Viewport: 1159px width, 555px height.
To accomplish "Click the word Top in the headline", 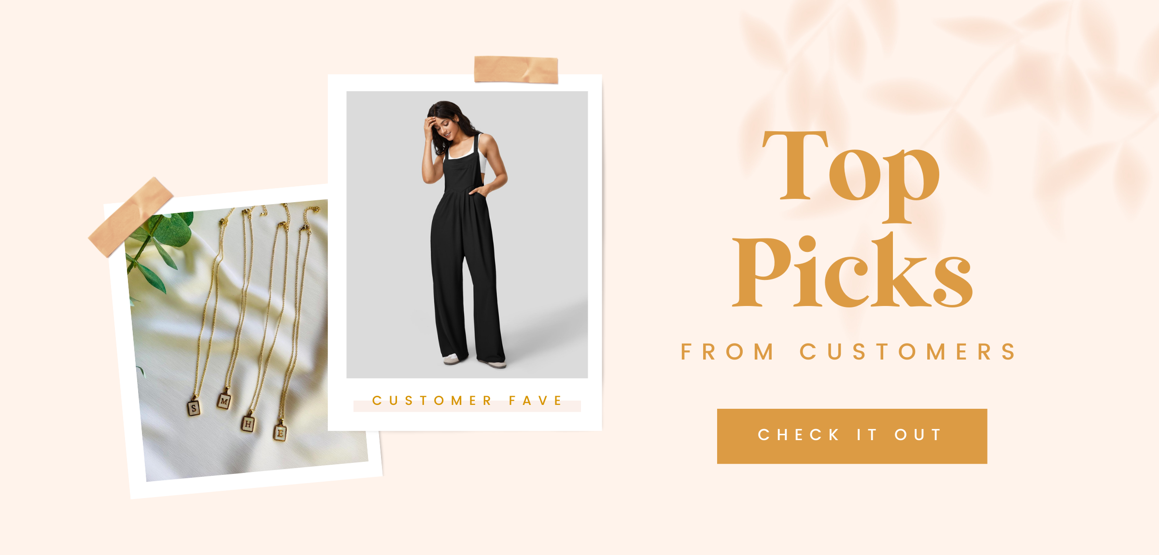I will 851,176.
